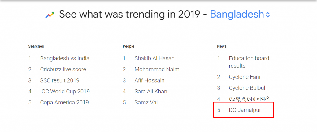317x132 pixels.
Task: Click Samz Vai in People list
Action: click(x=146, y=102)
